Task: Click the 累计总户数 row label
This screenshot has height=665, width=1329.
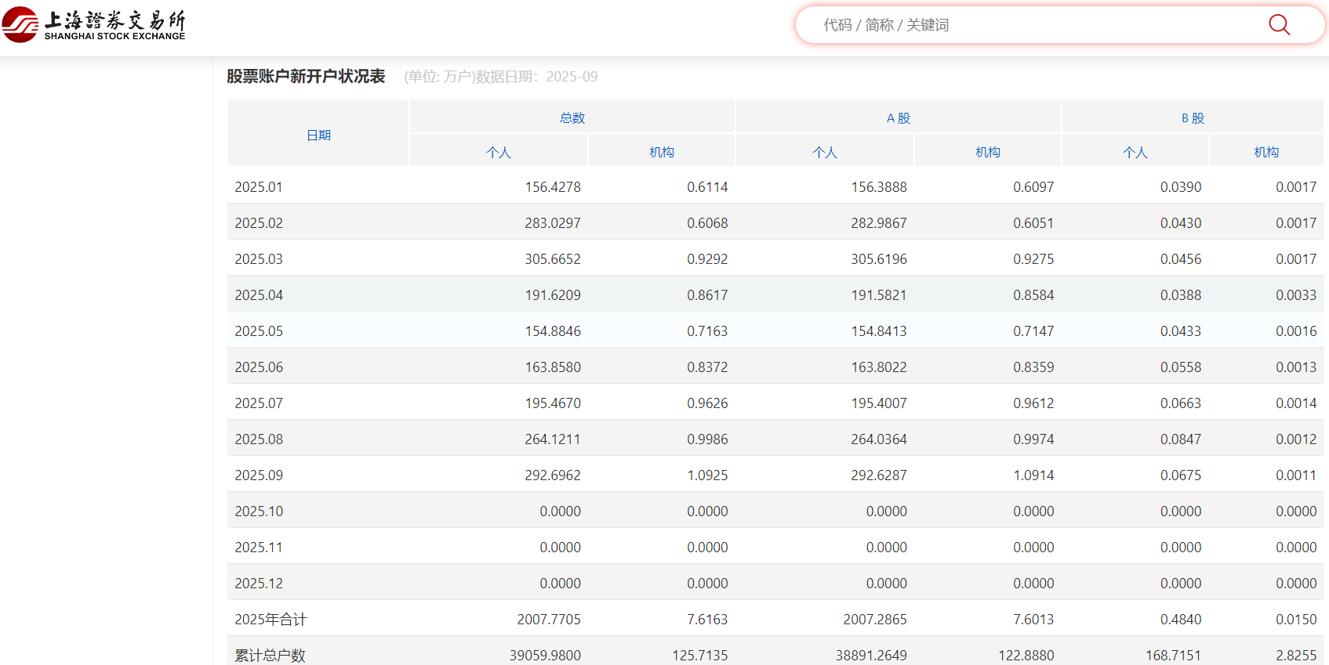Action: pyautogui.click(x=270, y=655)
